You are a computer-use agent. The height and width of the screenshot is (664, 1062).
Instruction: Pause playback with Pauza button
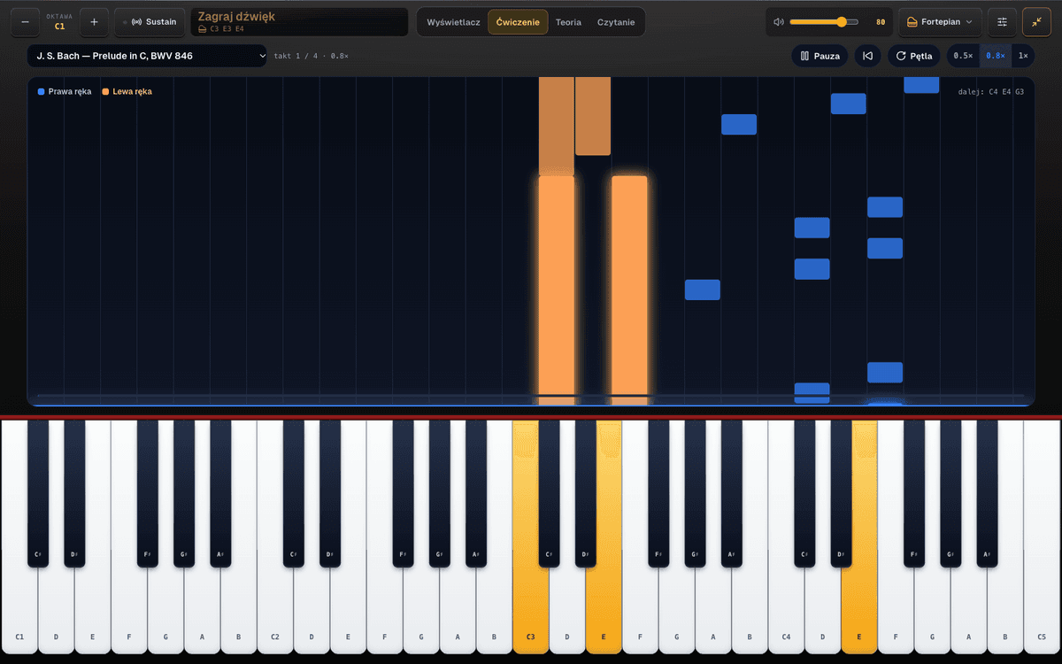pos(820,56)
